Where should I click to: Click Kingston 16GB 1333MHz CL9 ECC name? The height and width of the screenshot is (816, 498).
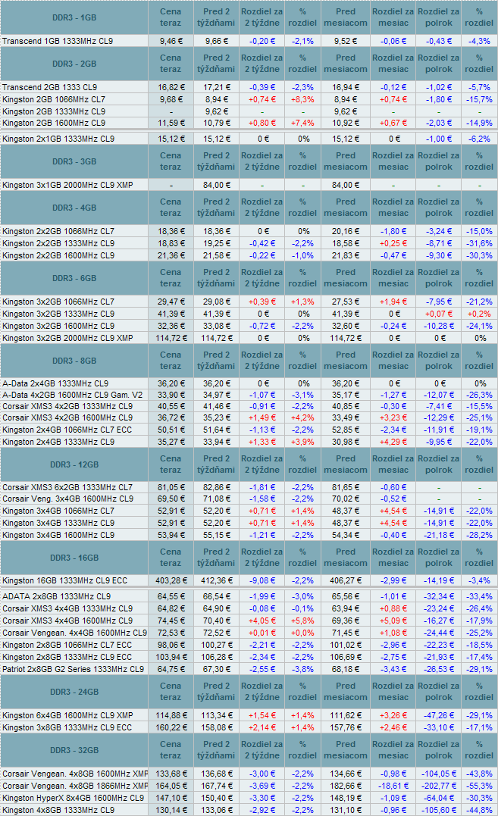point(65,581)
